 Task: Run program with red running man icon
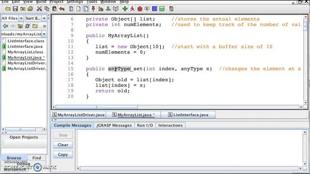132,9
